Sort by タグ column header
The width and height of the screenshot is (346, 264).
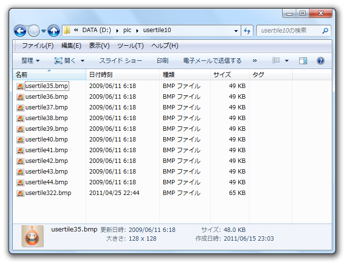click(271, 75)
